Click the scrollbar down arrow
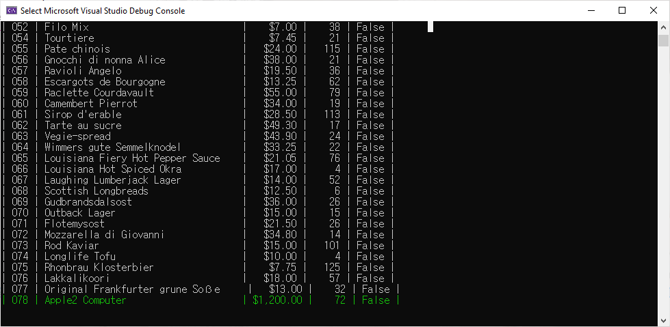 (x=663, y=321)
